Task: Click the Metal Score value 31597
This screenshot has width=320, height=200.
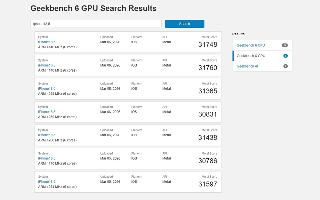Action: [x=207, y=184]
